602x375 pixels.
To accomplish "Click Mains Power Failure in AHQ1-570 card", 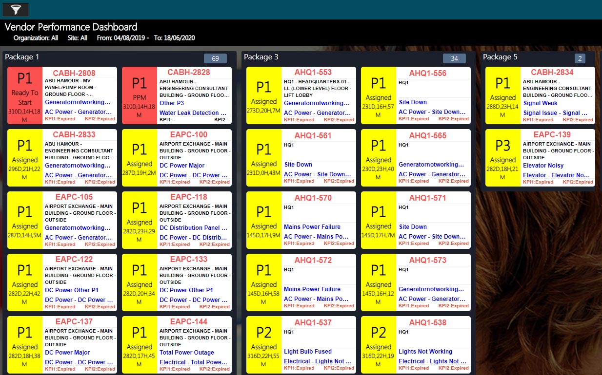I will pos(312,227).
